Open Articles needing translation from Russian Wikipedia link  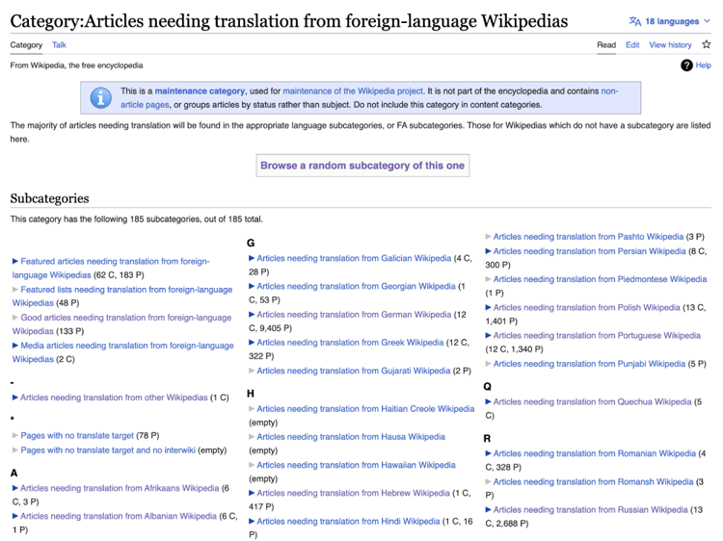[x=590, y=509]
